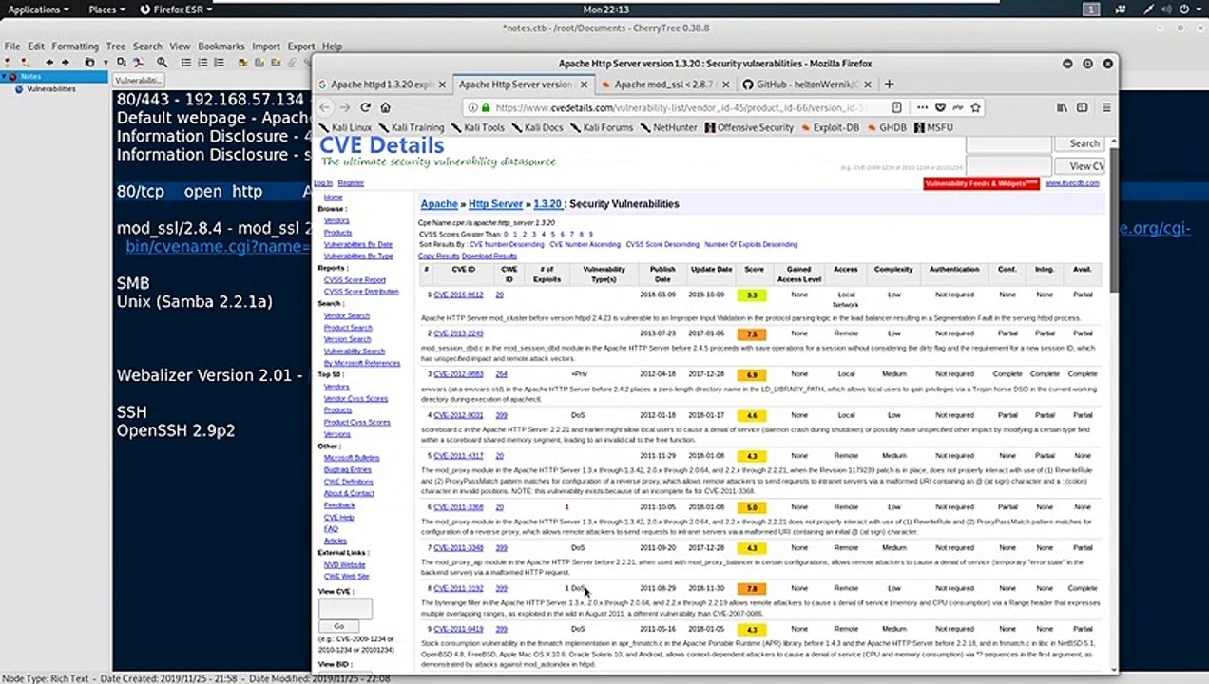Open a new Firefox tab with the plus button
The width and height of the screenshot is (1209, 684).
click(x=891, y=84)
